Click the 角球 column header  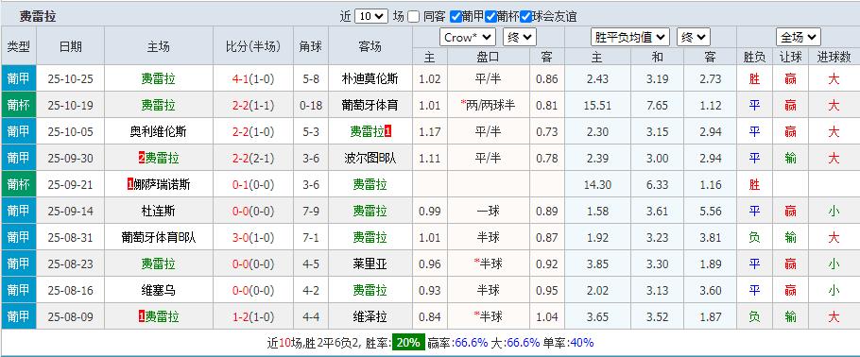310,46
